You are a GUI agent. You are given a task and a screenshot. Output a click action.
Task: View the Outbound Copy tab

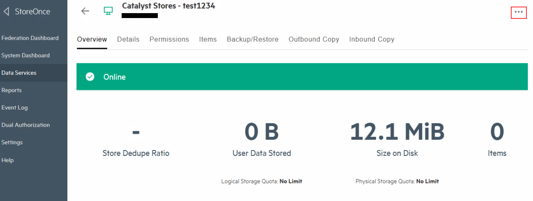314,39
